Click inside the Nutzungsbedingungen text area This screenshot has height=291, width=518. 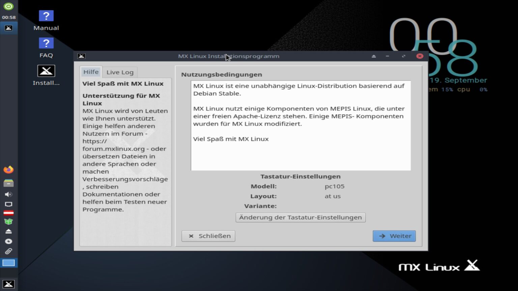click(x=300, y=125)
